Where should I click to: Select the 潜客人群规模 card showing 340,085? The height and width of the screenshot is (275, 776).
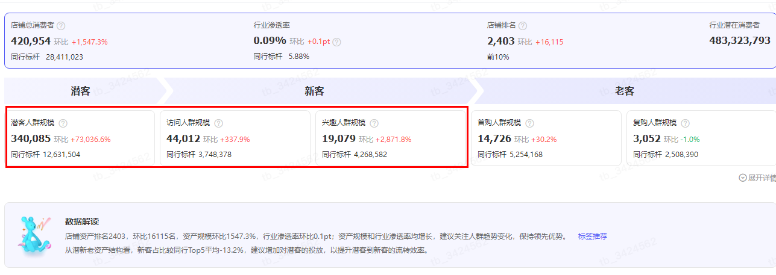(x=80, y=138)
